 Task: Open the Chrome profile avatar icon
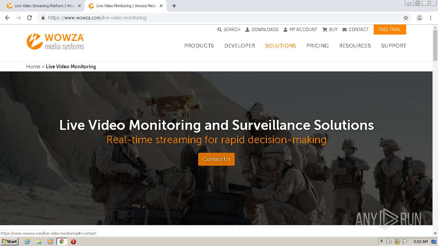(x=420, y=18)
